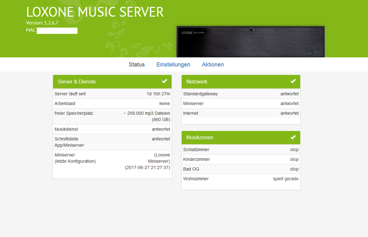Click the Internet row label
This screenshot has width=368, height=237.
pyautogui.click(x=190, y=113)
